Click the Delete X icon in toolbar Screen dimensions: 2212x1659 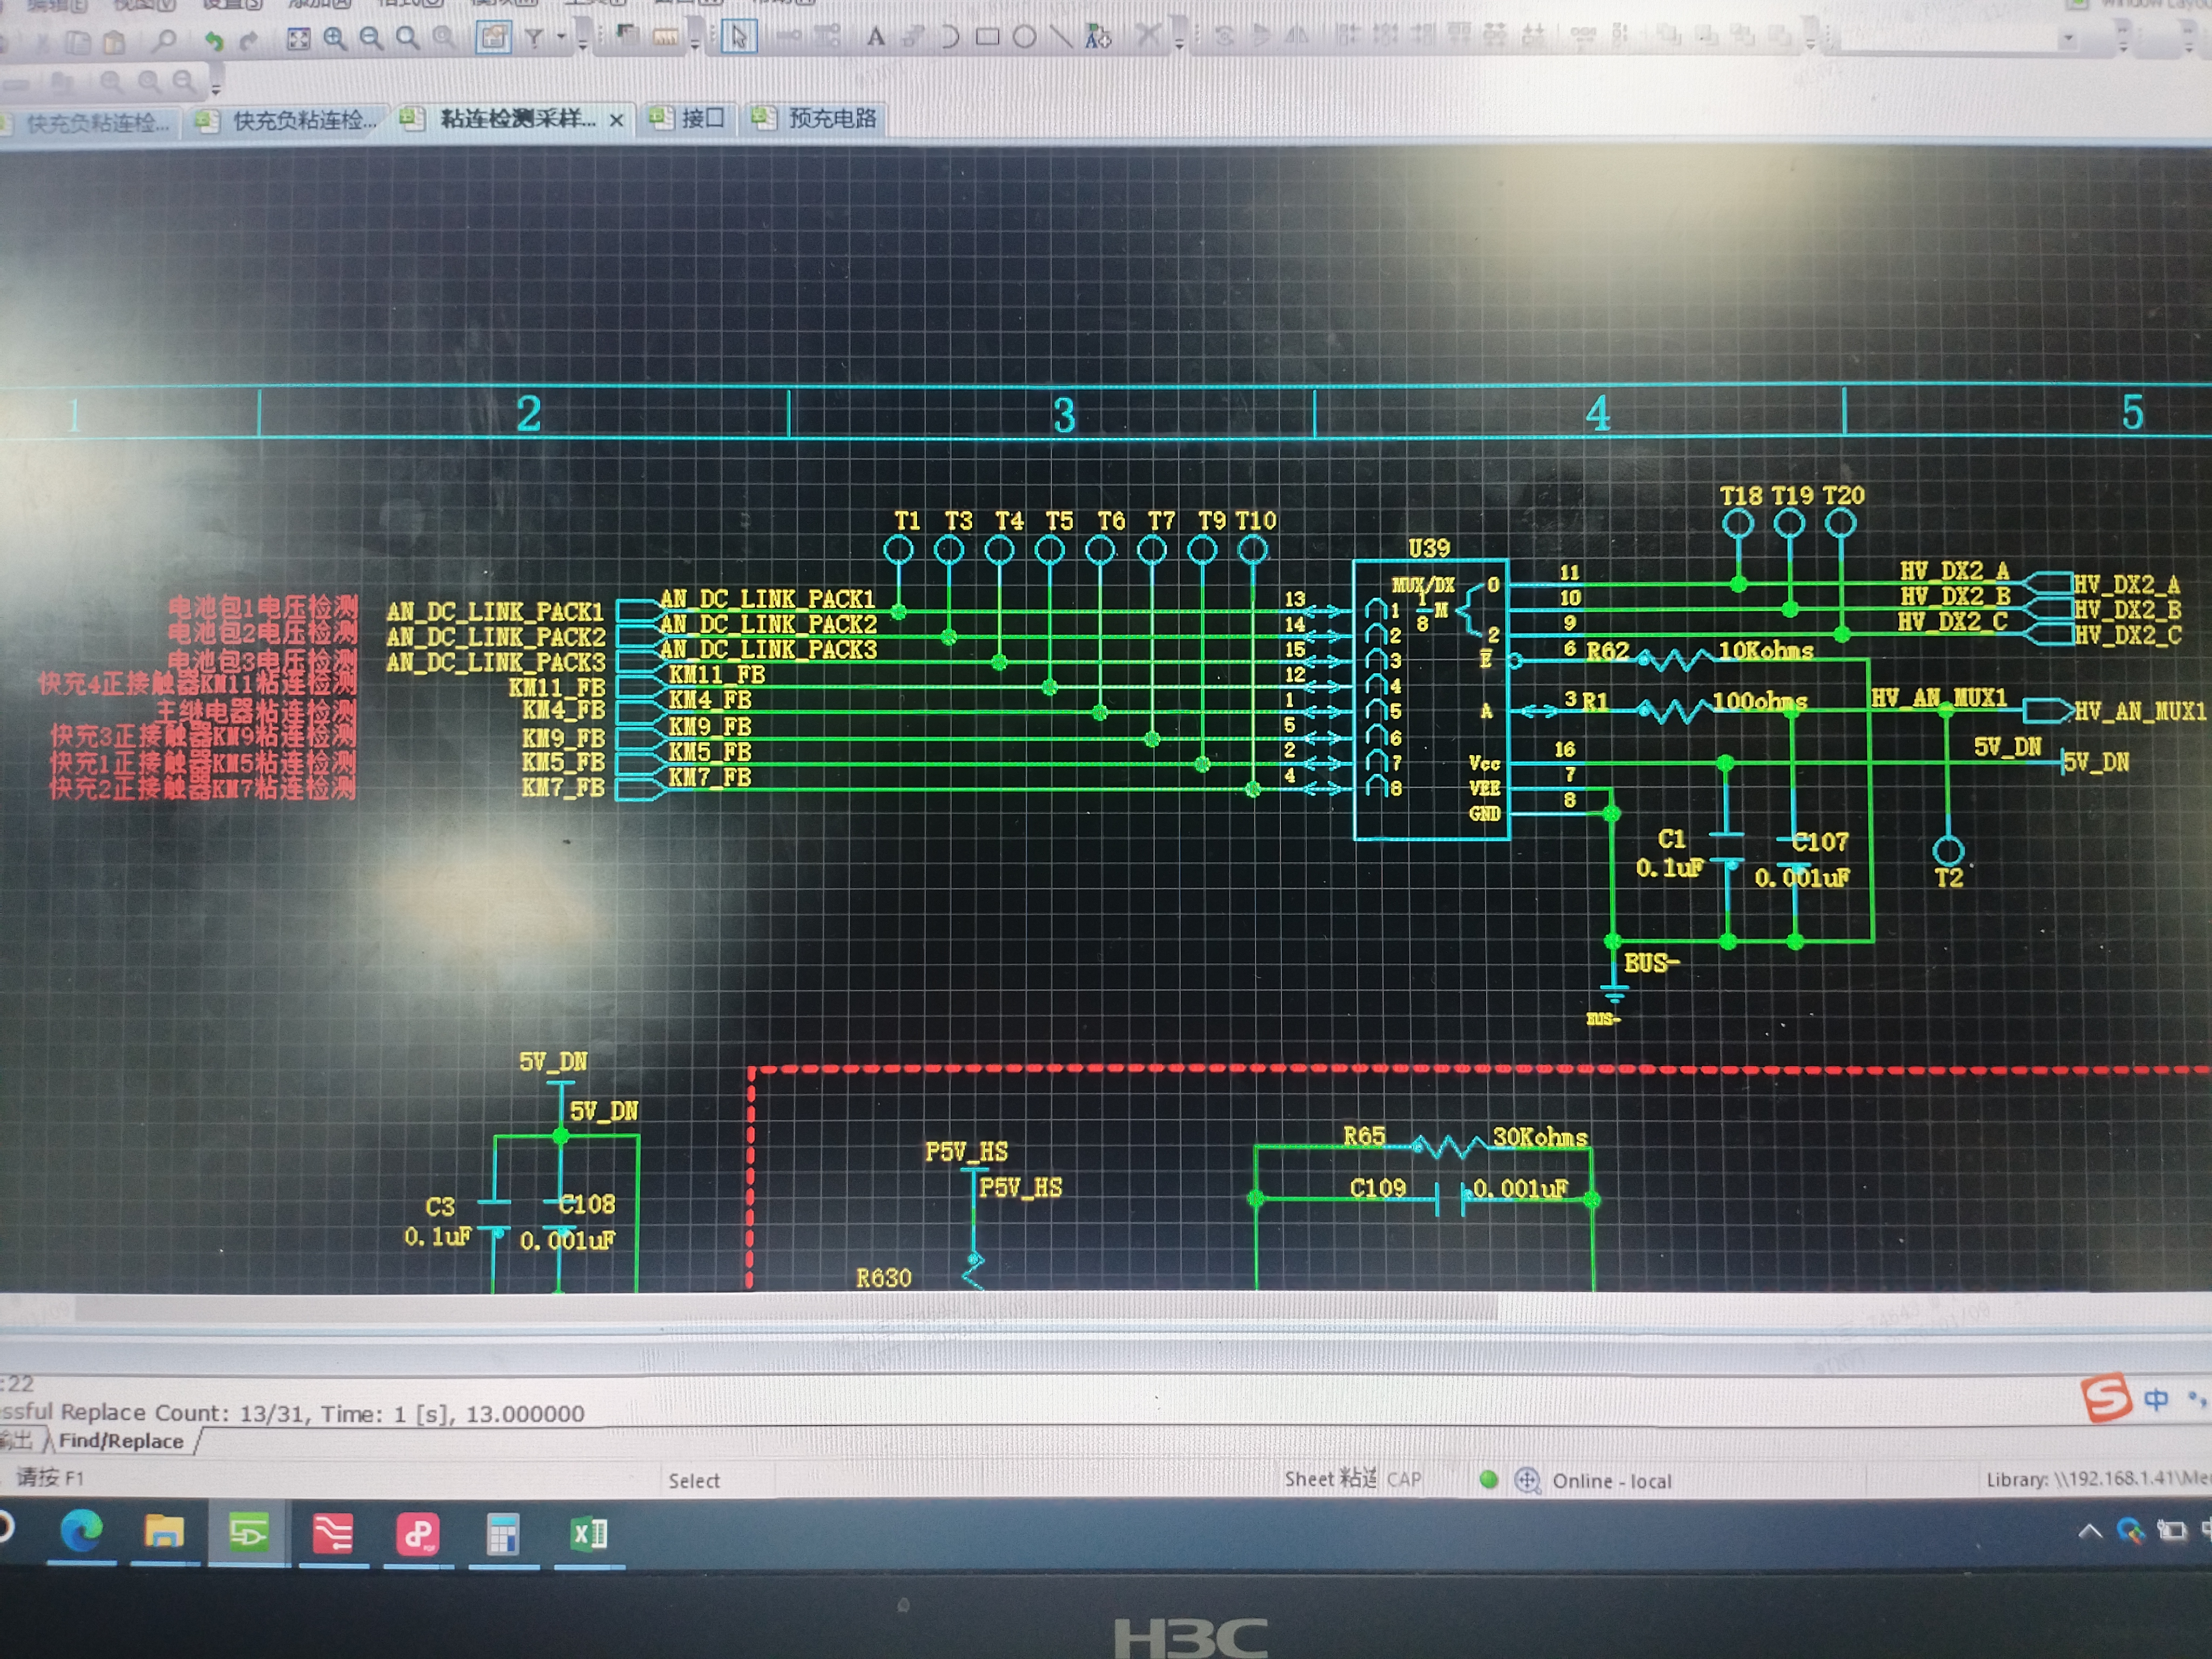[1148, 37]
